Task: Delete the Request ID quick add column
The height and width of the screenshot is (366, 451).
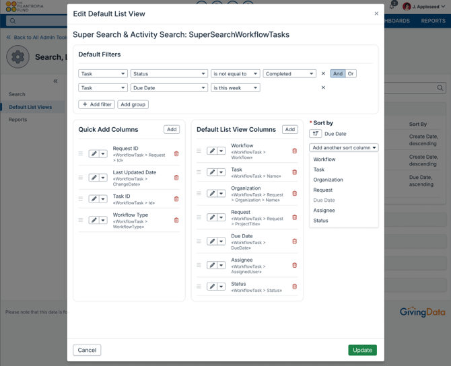Action: pos(176,154)
